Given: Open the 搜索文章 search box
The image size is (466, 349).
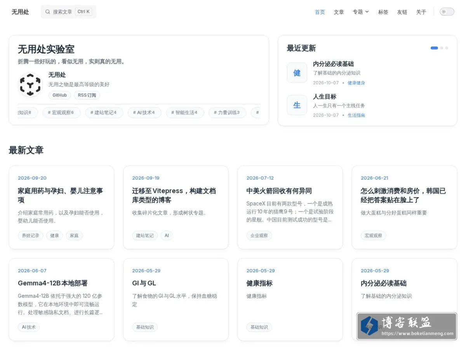Looking at the screenshot, I should [x=68, y=12].
